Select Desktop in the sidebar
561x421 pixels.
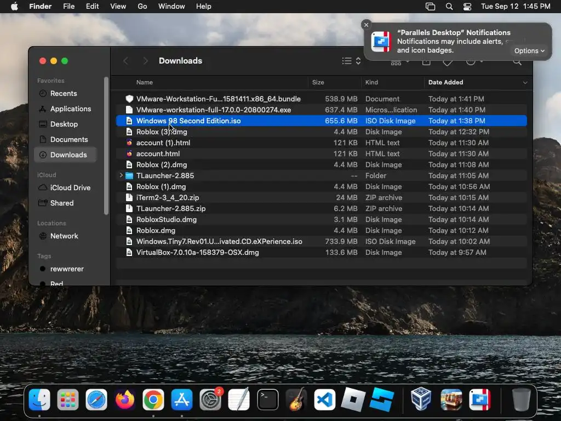click(65, 124)
